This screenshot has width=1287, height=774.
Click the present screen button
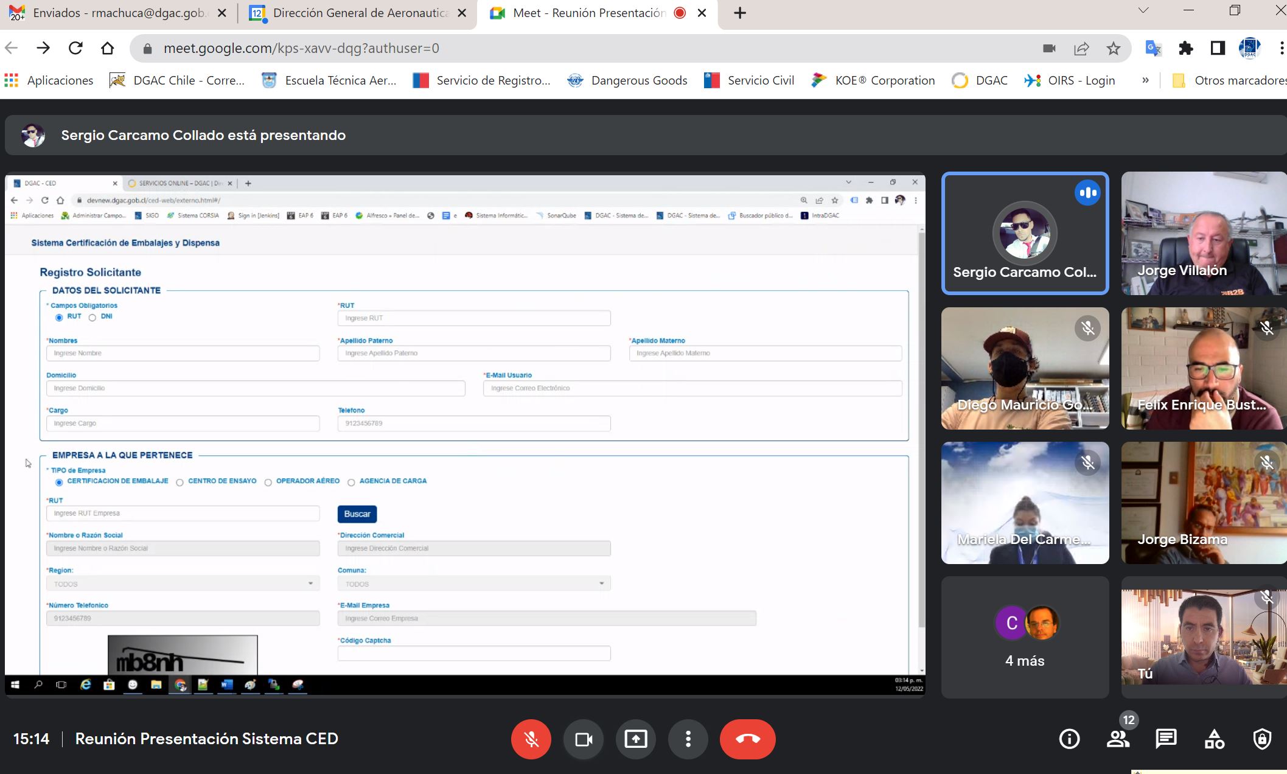(x=636, y=739)
